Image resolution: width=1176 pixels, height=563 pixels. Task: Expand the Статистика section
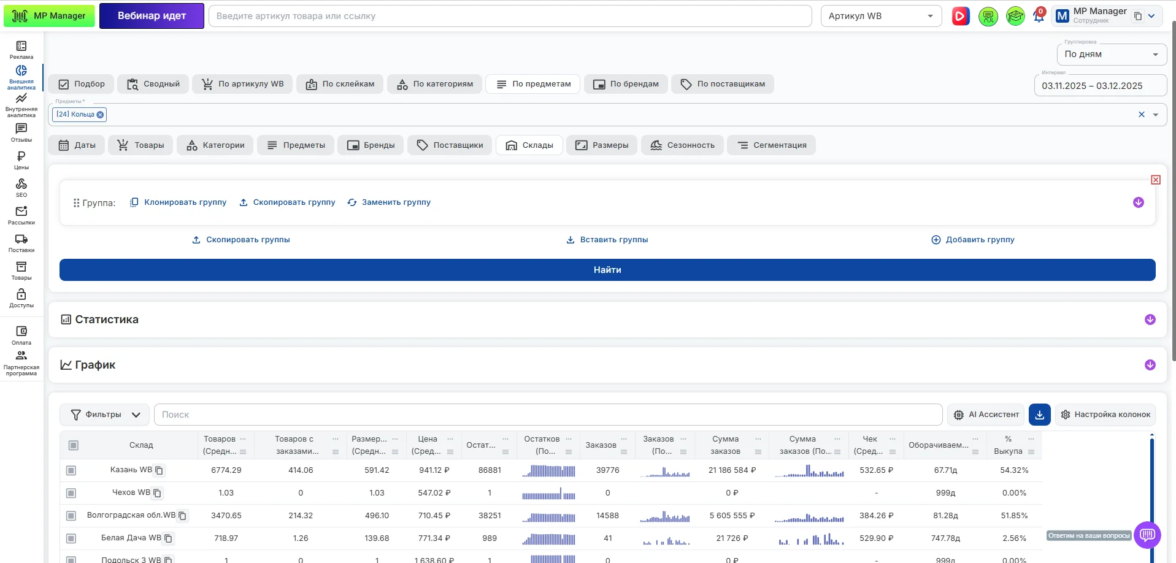tap(1150, 320)
